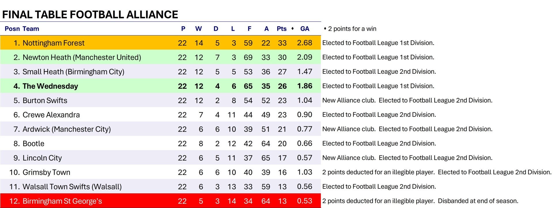The width and height of the screenshot is (553, 208).
Task: Click the W wins column header
Action: [199, 29]
